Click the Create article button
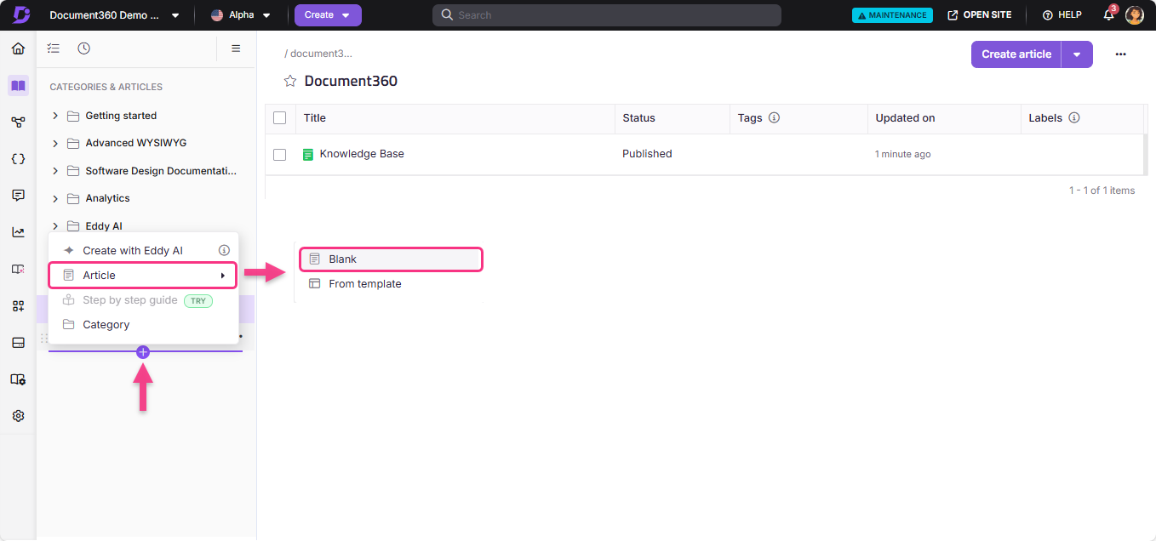The width and height of the screenshot is (1156, 541). pos(1016,54)
